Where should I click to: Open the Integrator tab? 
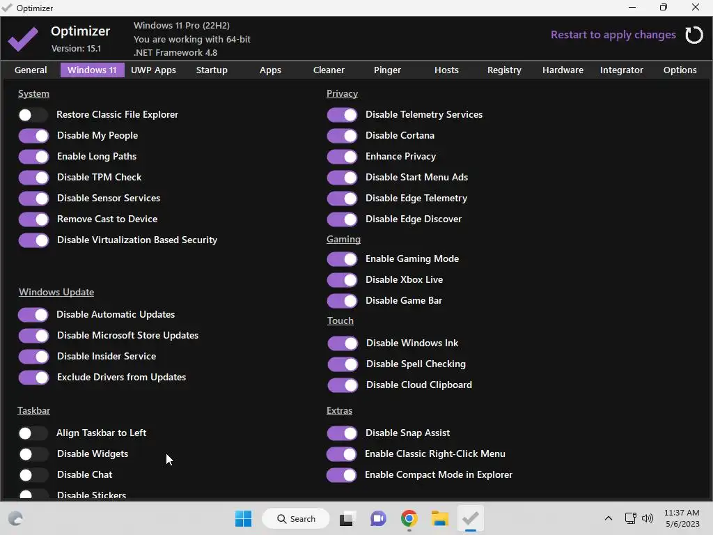pyautogui.click(x=621, y=70)
